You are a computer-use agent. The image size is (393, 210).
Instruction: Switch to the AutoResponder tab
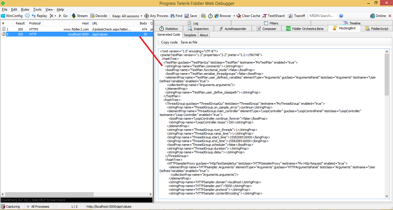pyautogui.click(x=233, y=28)
